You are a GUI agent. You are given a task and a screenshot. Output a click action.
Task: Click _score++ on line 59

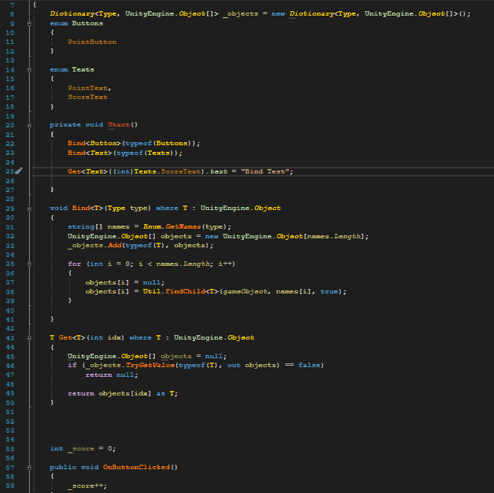coord(86,486)
